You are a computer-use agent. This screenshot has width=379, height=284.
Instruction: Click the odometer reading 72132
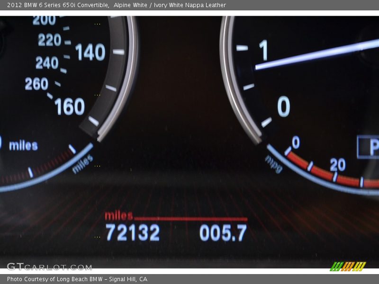133,232
